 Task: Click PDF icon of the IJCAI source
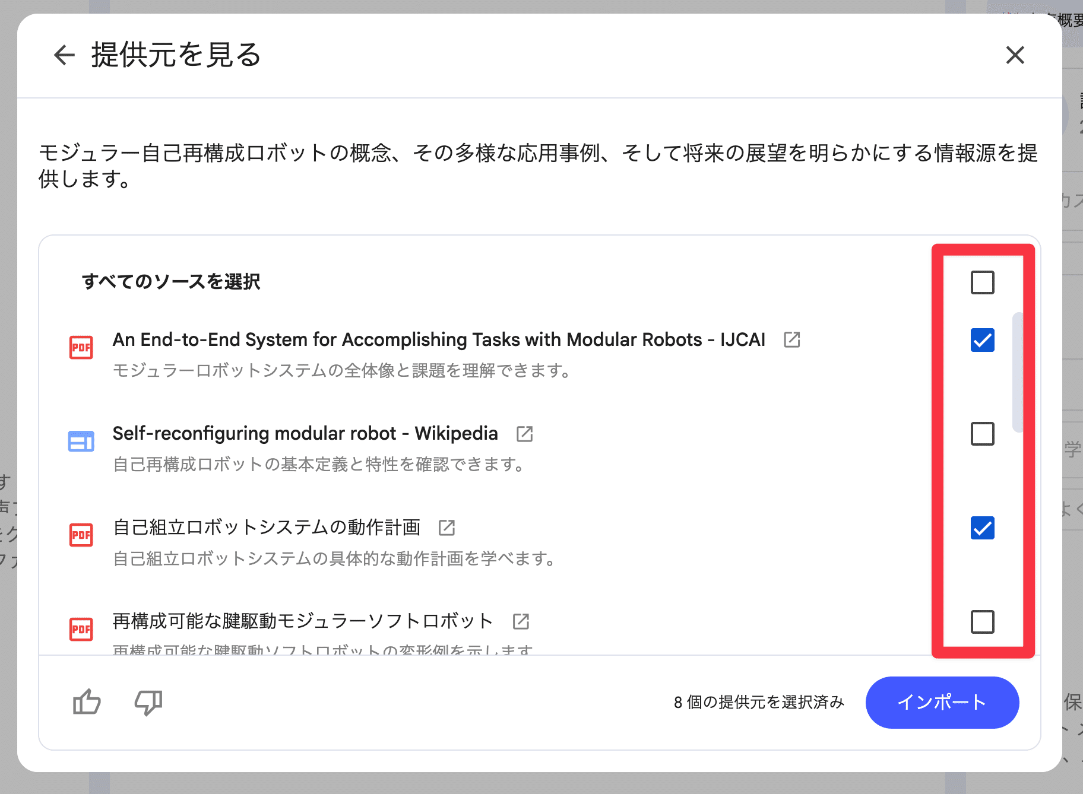[x=81, y=347]
